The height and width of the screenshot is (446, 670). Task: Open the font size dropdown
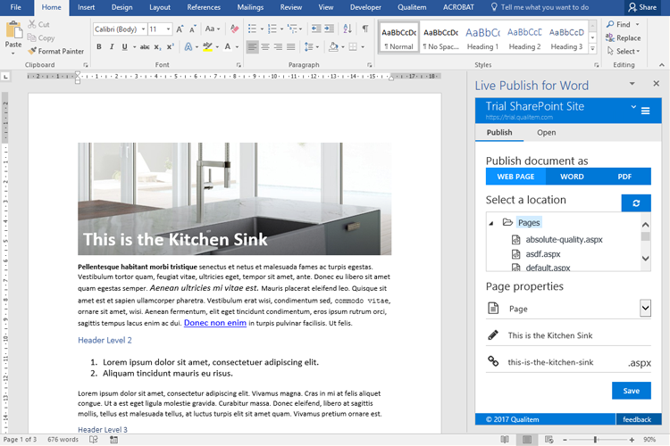[168, 29]
